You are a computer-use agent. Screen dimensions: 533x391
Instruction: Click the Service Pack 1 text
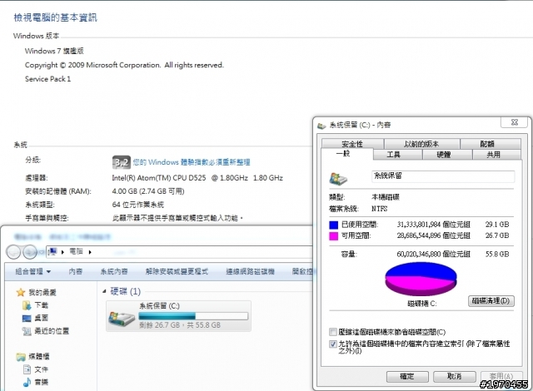point(47,79)
